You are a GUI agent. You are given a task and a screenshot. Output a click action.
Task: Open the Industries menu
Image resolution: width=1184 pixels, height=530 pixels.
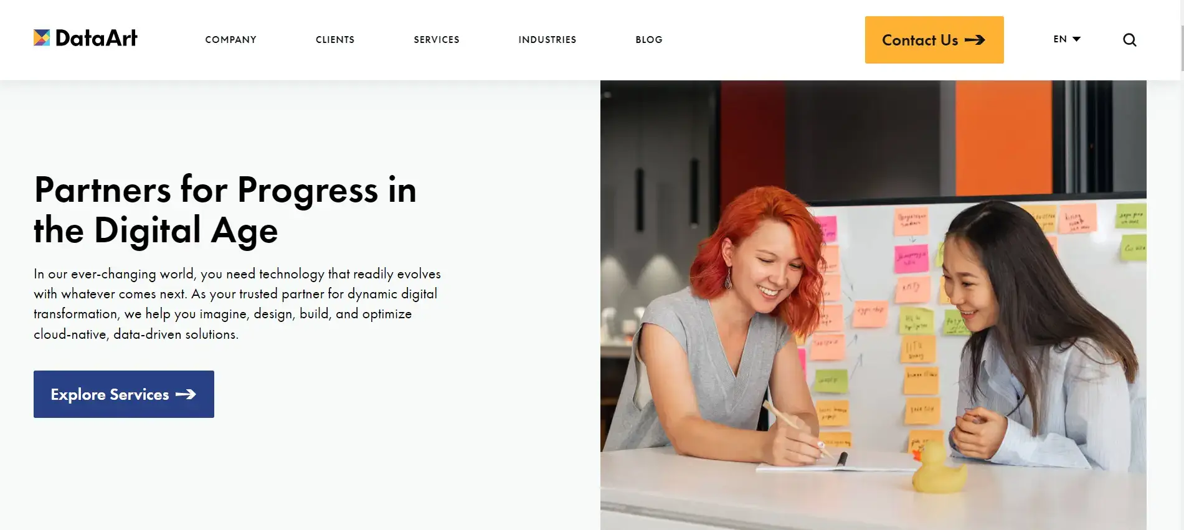pyautogui.click(x=547, y=40)
